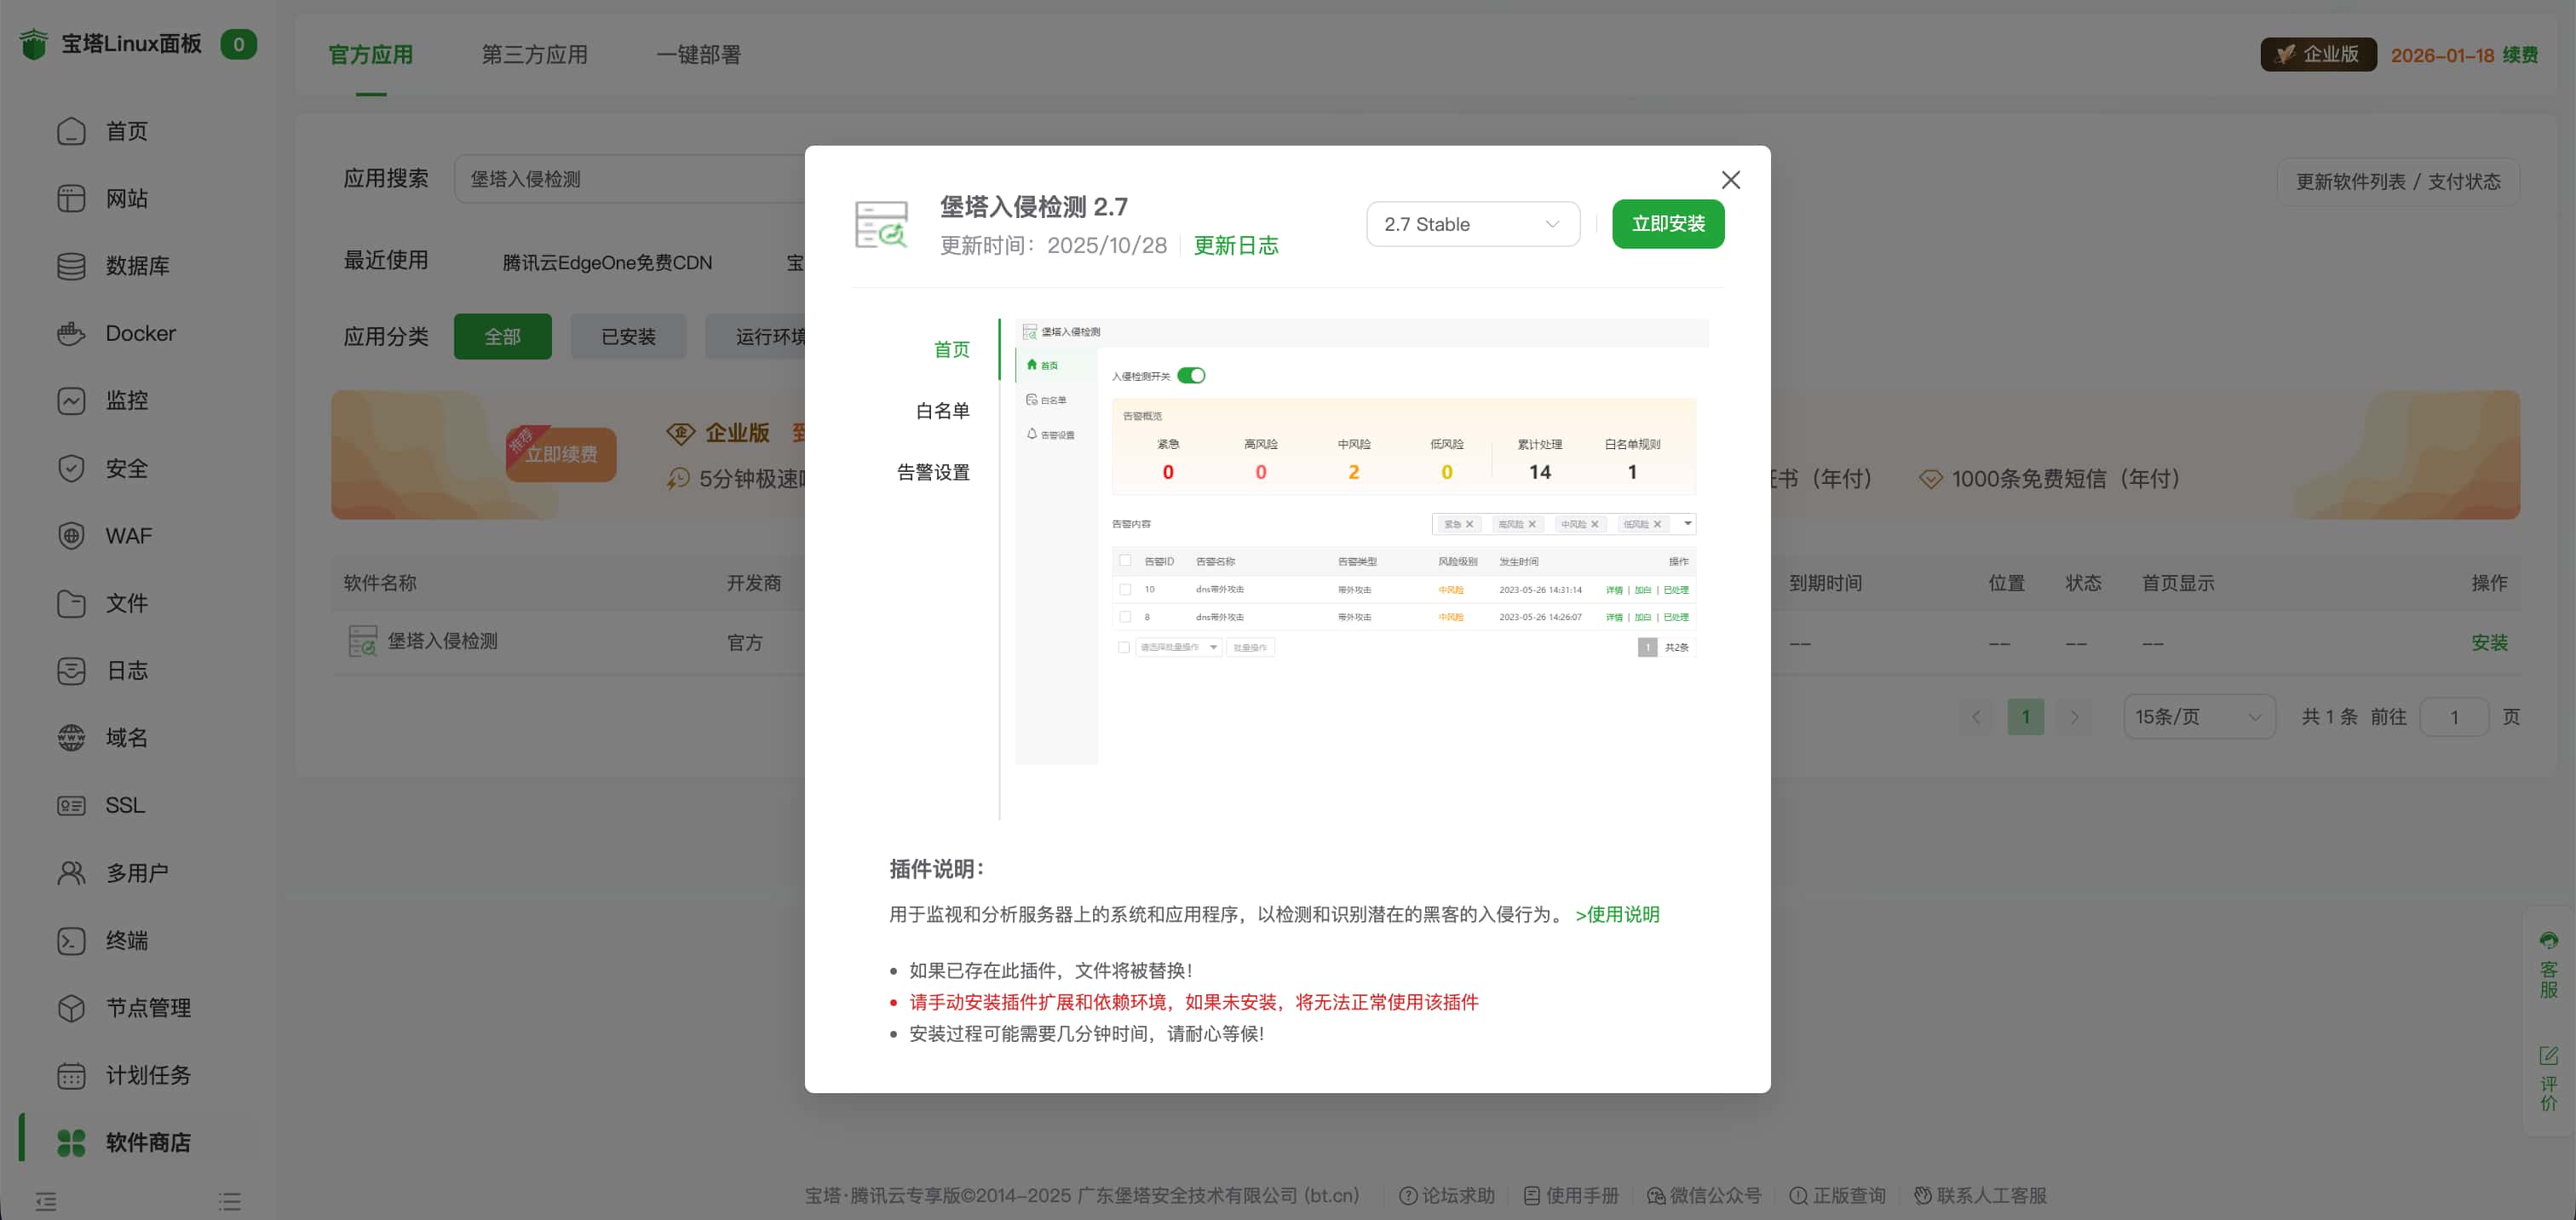Image resolution: width=2576 pixels, height=1220 pixels.
Task: Click the plugin preview screenshot image
Action: tap(1361, 541)
